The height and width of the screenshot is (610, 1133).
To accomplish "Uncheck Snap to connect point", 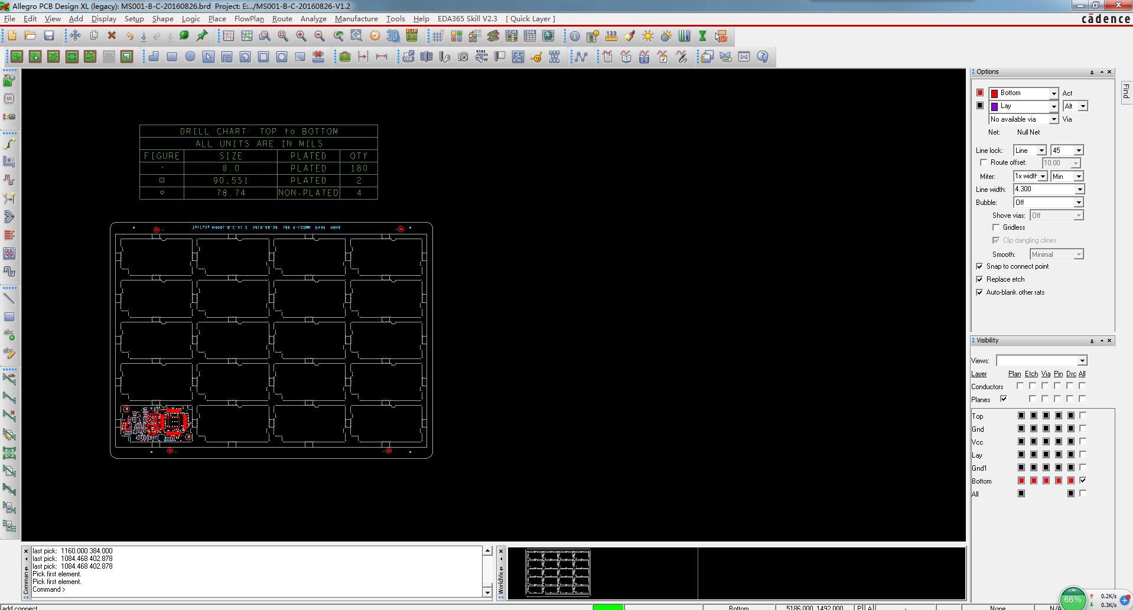I will pos(979,266).
